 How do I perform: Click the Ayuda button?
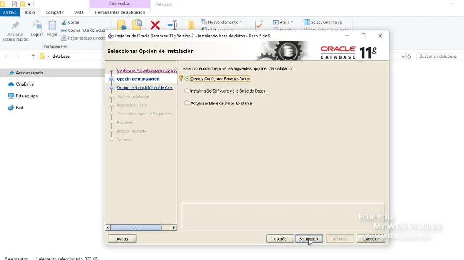coord(122,239)
